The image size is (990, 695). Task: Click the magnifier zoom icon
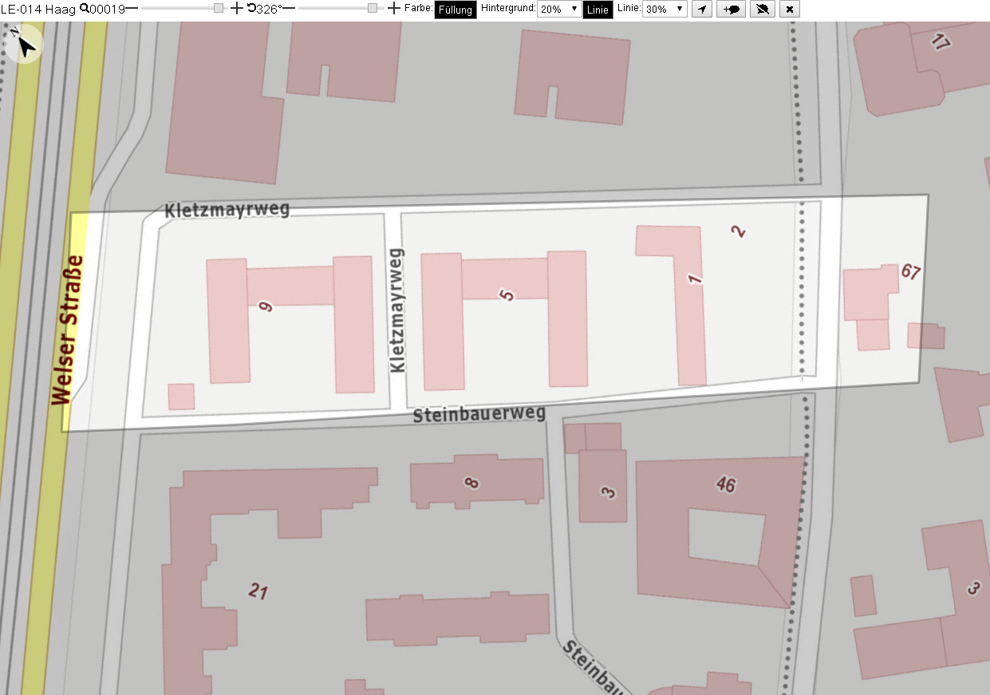[x=84, y=8]
